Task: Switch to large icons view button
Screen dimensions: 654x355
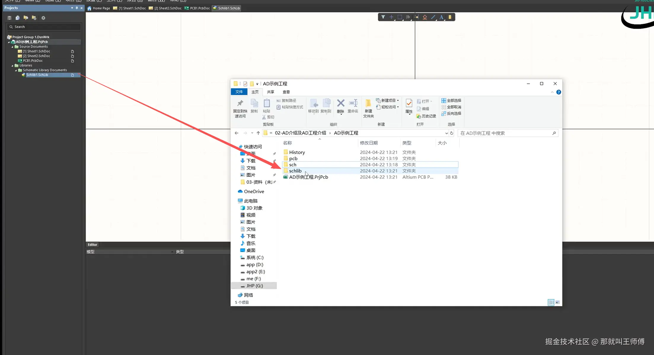Action: 557,302
